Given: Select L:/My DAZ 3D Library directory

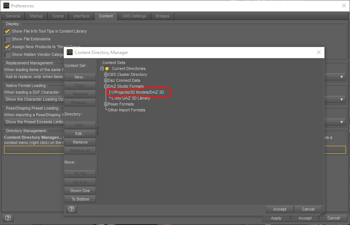Looking at the screenshot, I should point(131,98).
